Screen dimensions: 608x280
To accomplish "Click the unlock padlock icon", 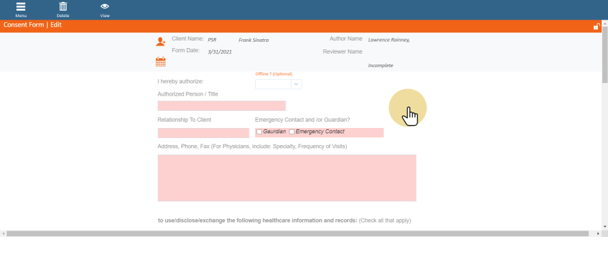I will click(x=596, y=27).
